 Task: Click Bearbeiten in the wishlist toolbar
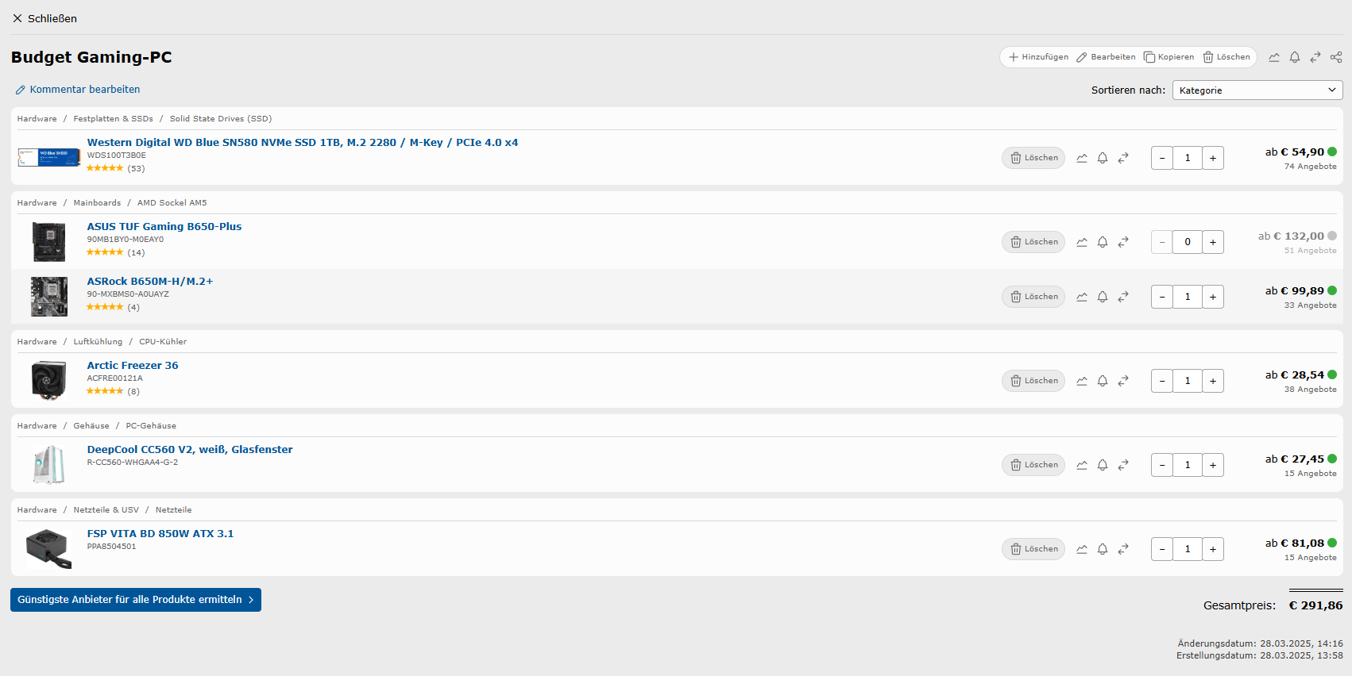[1106, 57]
